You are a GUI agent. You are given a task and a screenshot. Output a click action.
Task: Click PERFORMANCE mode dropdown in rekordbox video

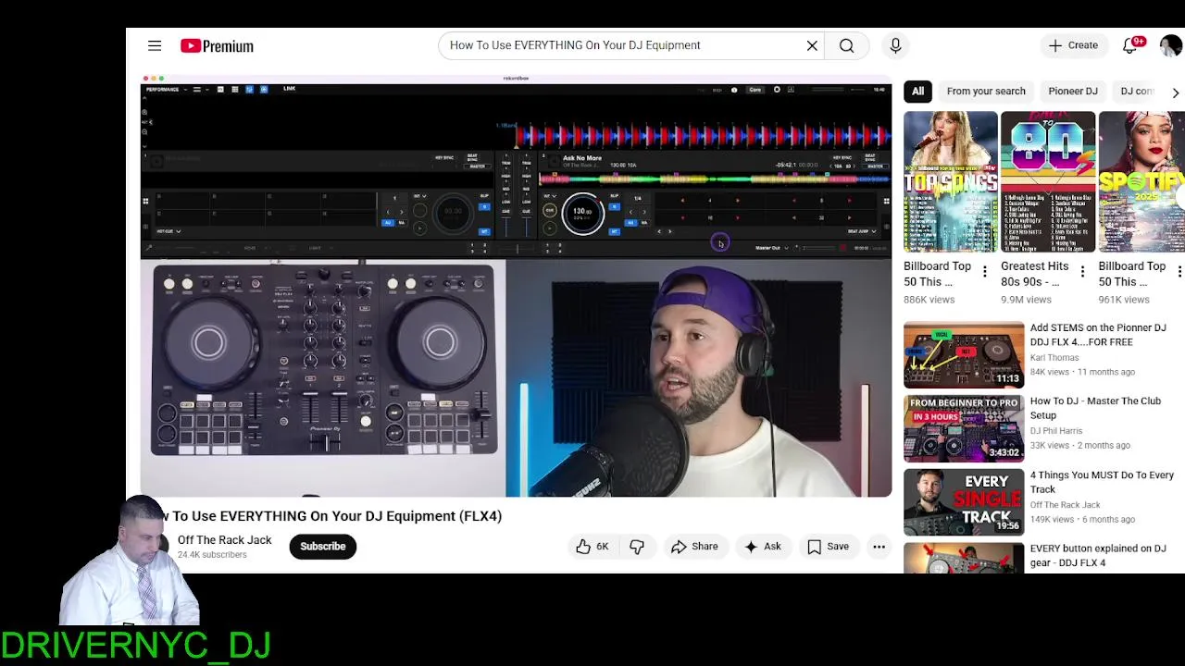click(x=168, y=90)
